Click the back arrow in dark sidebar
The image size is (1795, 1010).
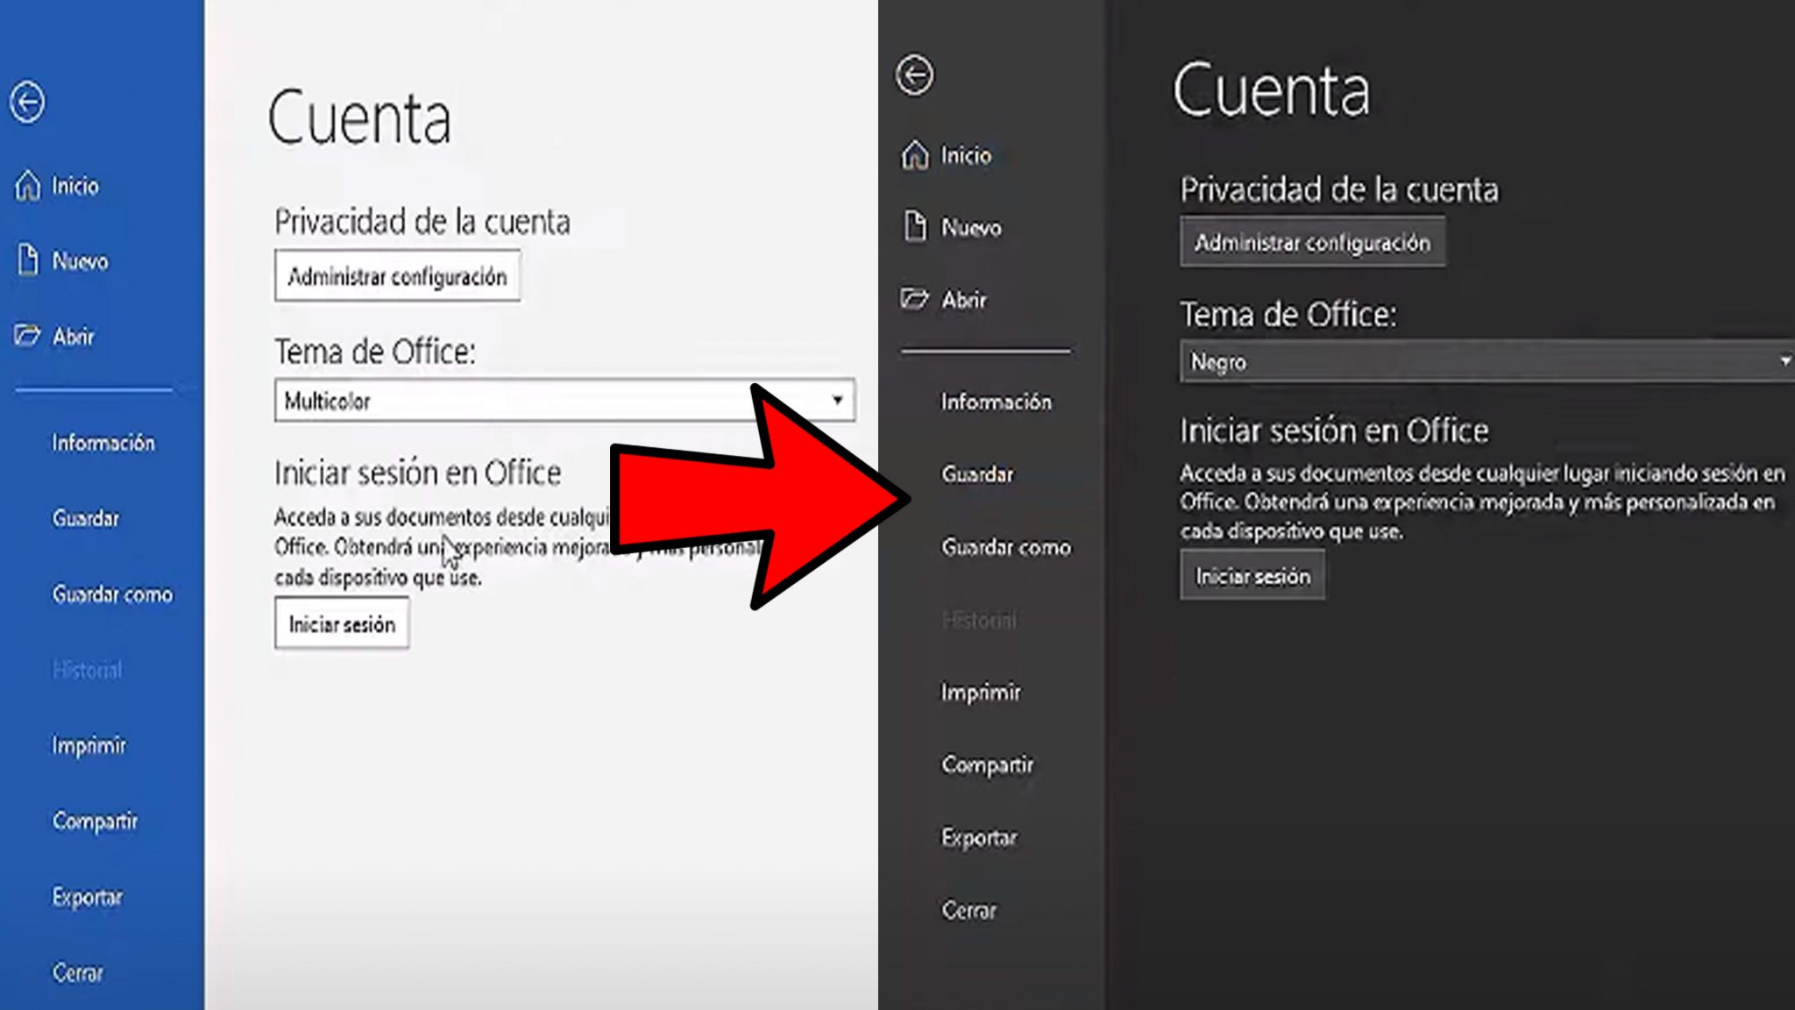click(914, 75)
